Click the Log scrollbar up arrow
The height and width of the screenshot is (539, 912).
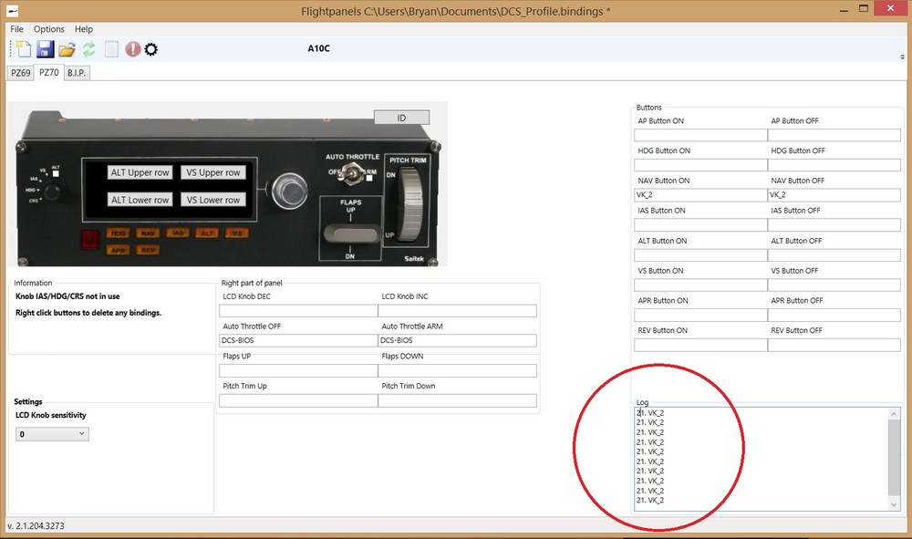coord(894,413)
